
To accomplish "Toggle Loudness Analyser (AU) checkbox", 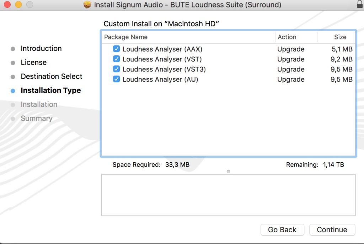I will [116, 79].
